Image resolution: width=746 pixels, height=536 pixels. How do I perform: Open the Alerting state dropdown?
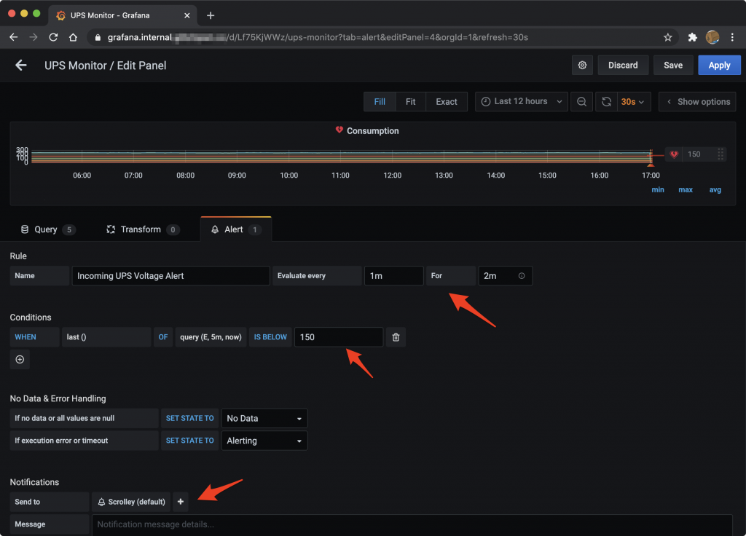click(264, 441)
